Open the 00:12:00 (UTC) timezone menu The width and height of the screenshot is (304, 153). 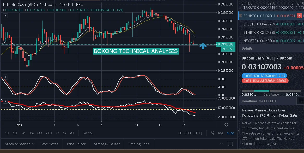(190, 133)
